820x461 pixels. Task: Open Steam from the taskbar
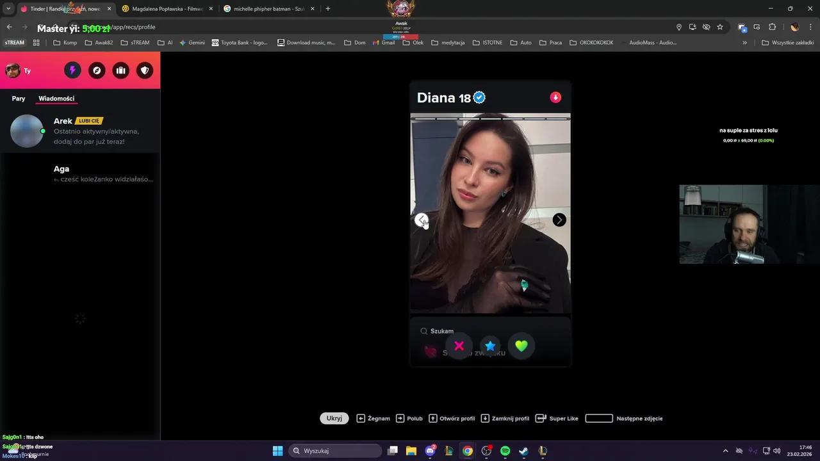tap(523, 451)
